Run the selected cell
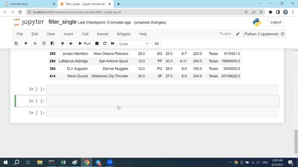 coord(85,44)
